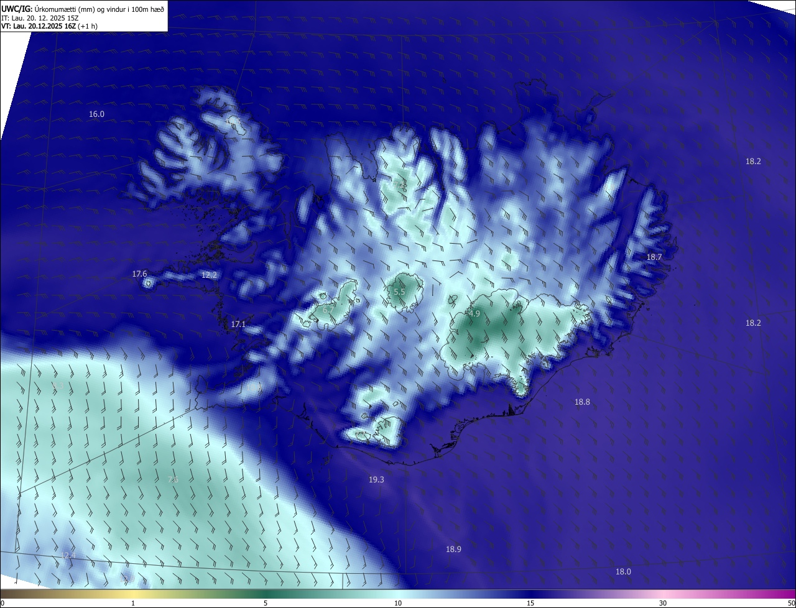Click the 18.7 value near east coast
The image size is (796, 608).
pos(654,257)
